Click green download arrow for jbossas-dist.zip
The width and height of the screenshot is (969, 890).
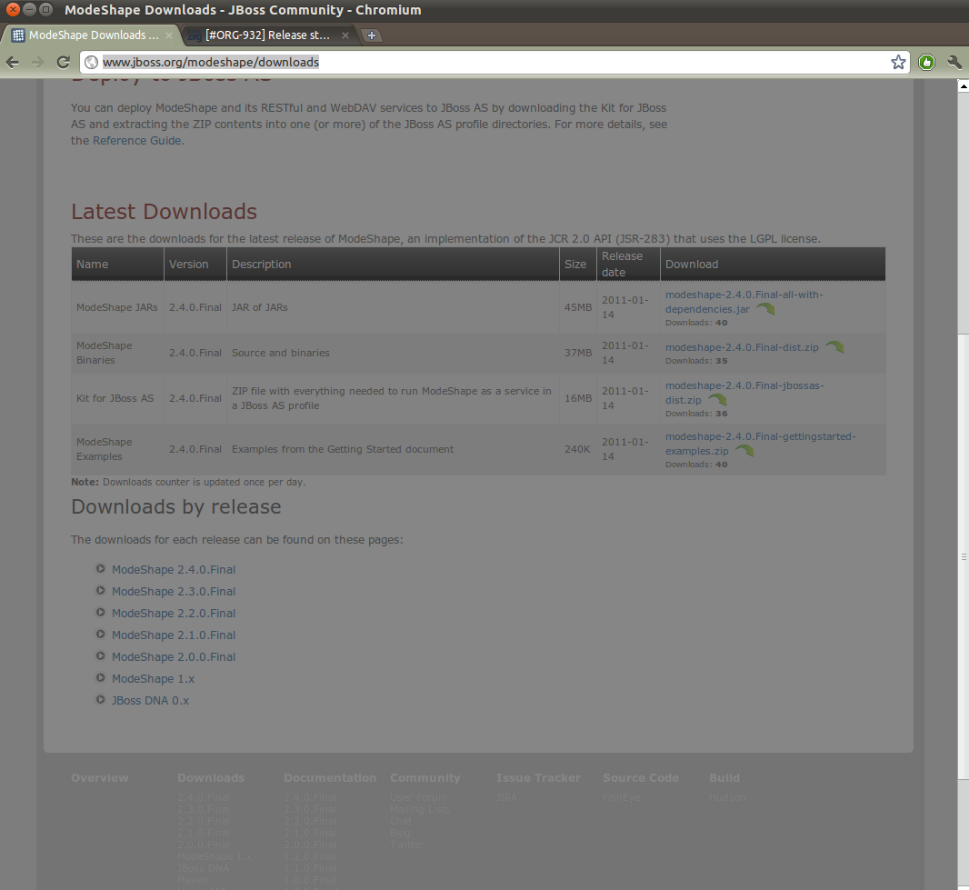717,399
